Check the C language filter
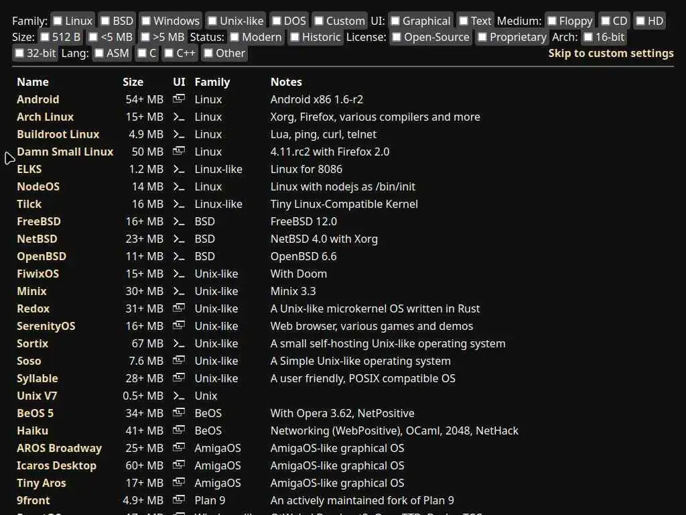The height and width of the screenshot is (515, 686). (x=142, y=54)
